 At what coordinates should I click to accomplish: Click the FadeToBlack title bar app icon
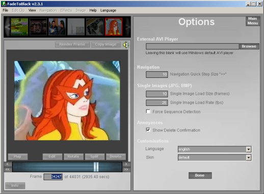click(4, 4)
